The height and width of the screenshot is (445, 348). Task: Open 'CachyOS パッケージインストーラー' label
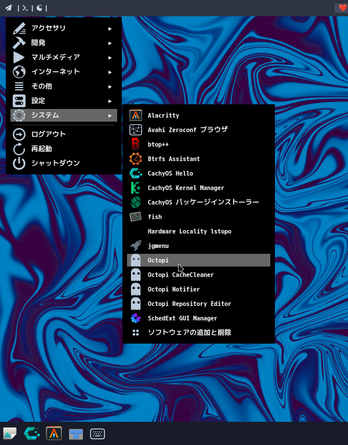point(203,202)
